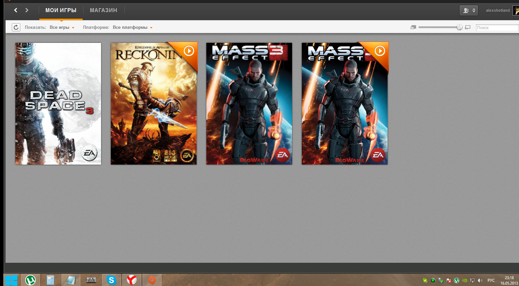Select the second Mass Effect 3 cover
Screen dimensions: 519x286
(345, 104)
